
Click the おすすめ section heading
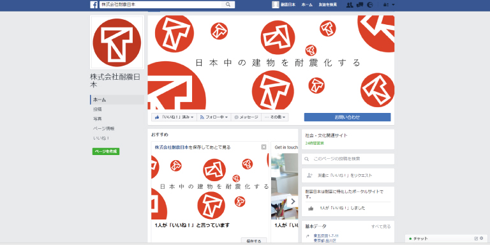point(160,135)
